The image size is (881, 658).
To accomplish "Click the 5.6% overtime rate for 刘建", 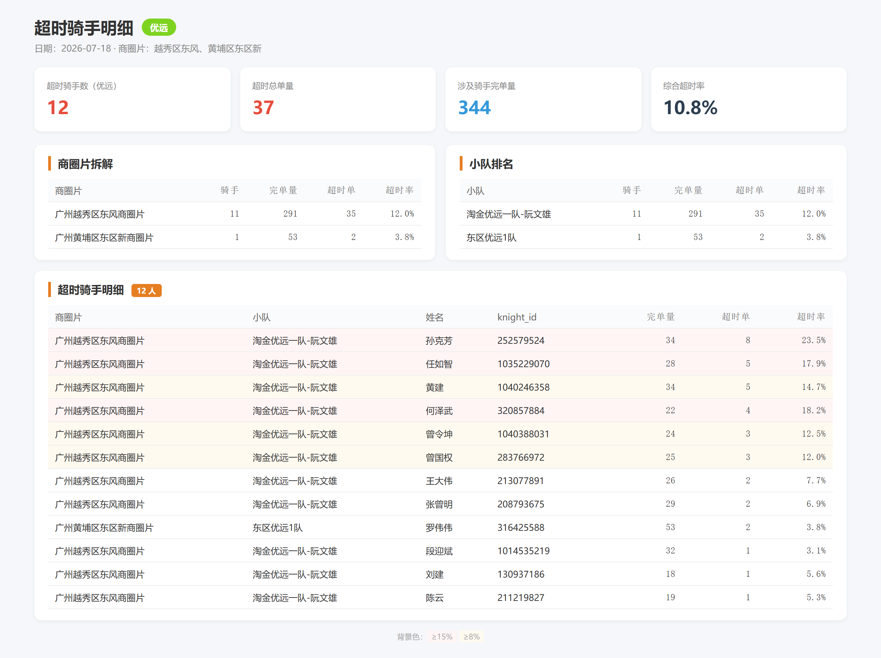I will pos(816,574).
